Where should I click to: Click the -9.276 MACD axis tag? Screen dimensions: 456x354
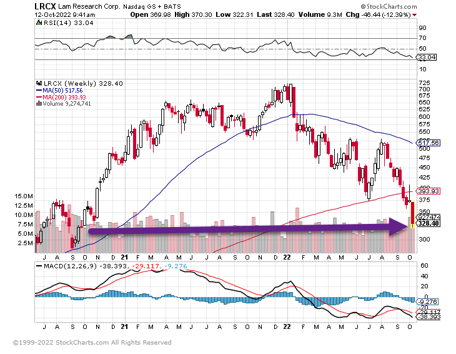428,302
